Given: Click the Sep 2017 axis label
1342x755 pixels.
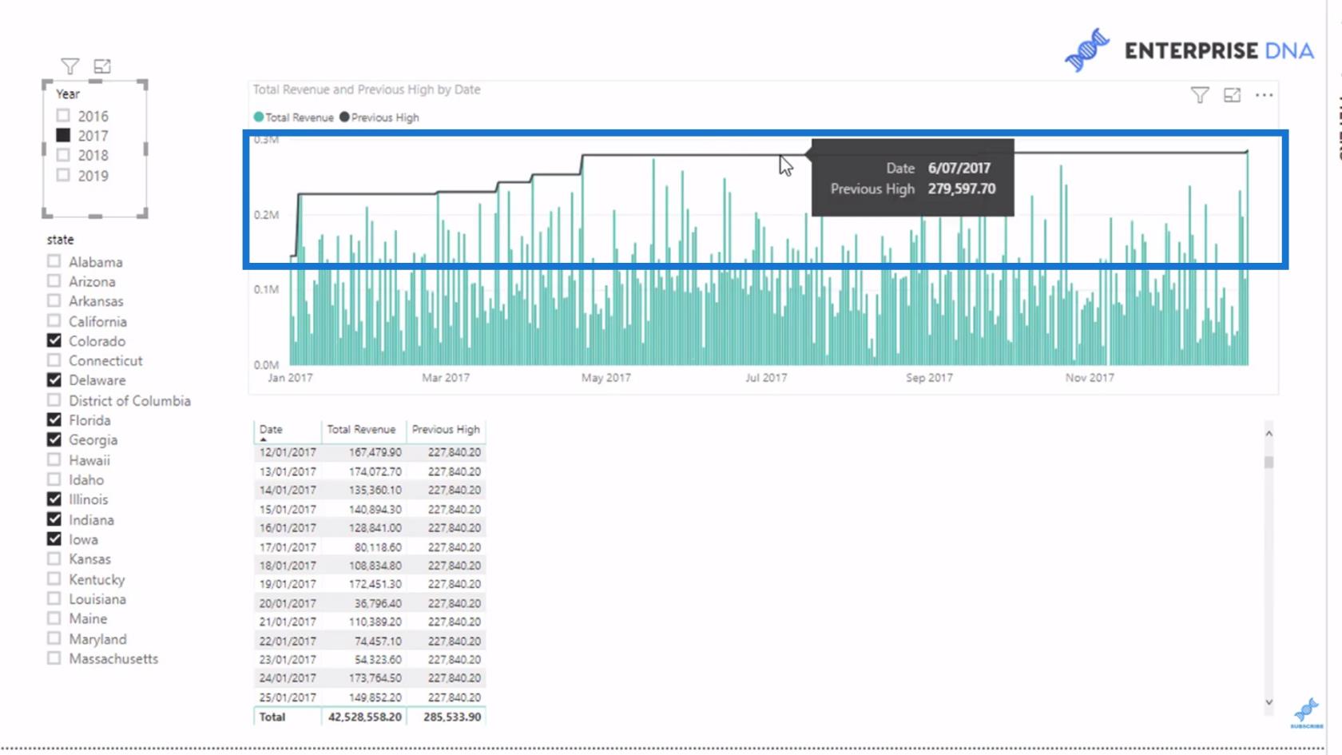Looking at the screenshot, I should point(928,377).
